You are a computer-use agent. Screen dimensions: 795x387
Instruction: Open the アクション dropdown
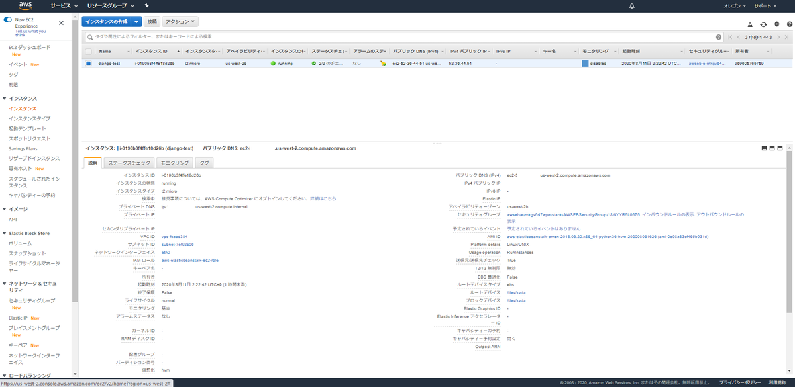[x=180, y=22]
